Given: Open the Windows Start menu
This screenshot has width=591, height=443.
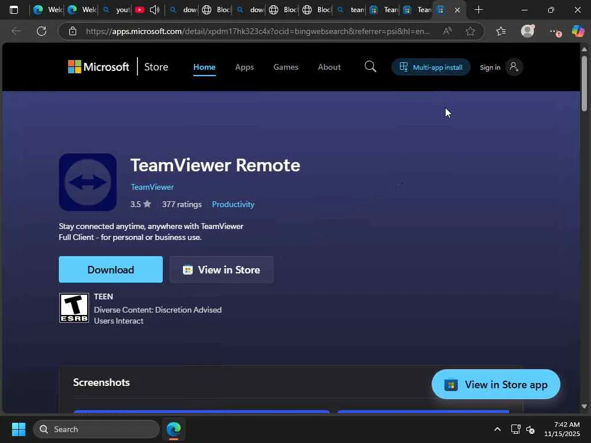Looking at the screenshot, I should coord(18,429).
